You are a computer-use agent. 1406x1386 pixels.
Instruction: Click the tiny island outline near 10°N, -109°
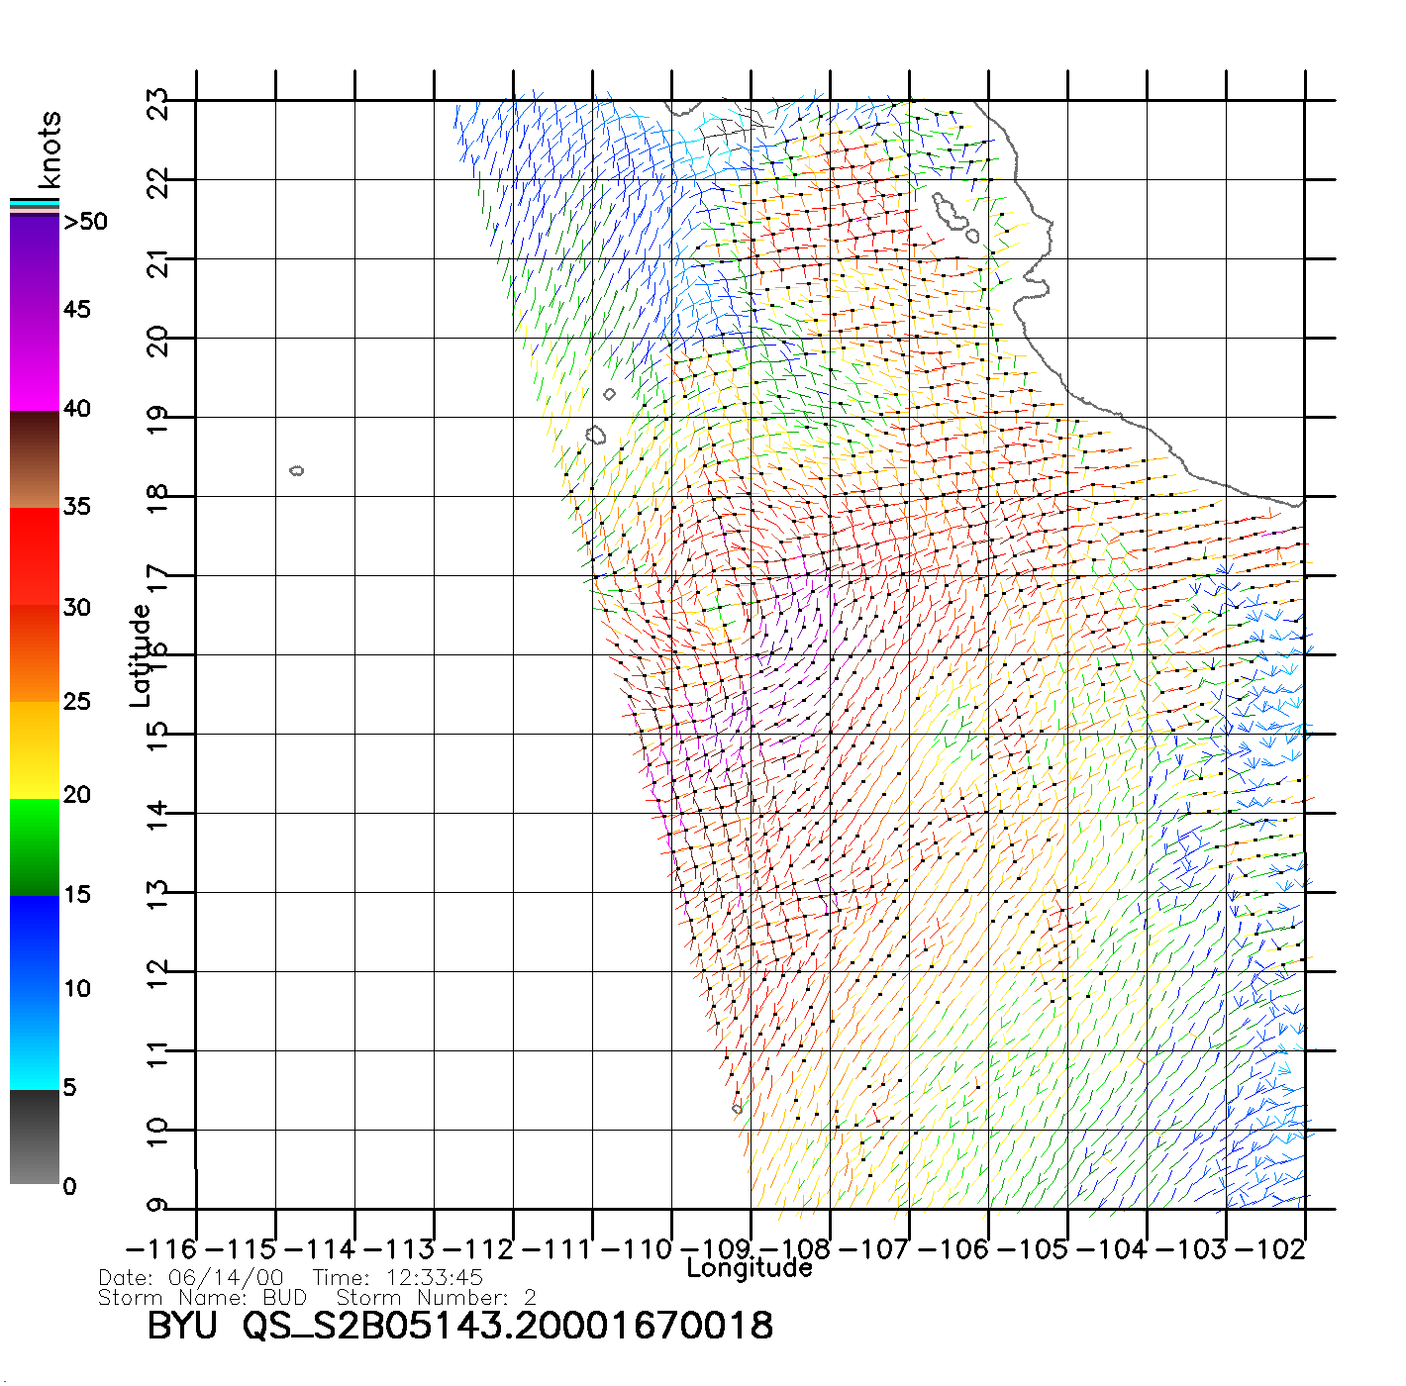(737, 1109)
